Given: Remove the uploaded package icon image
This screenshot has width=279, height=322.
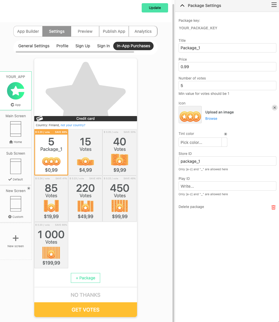Looking at the screenshot, I should point(274,107).
